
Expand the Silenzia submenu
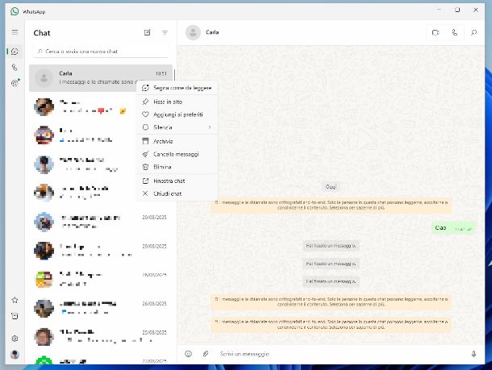point(177,127)
